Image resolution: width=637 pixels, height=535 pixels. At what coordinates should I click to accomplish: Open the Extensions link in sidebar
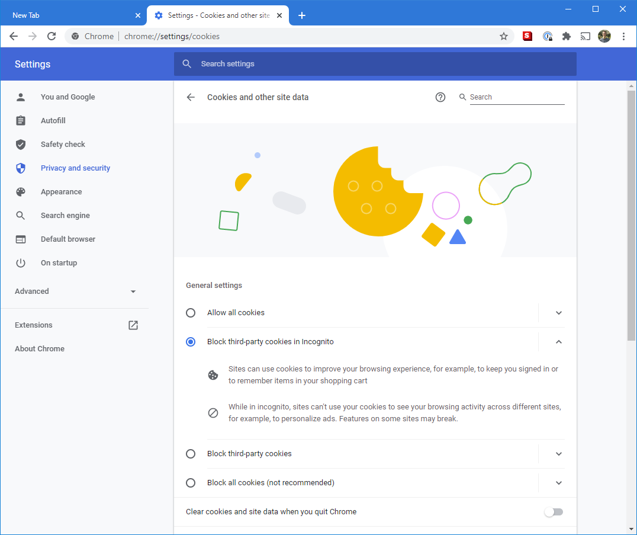[x=34, y=325]
